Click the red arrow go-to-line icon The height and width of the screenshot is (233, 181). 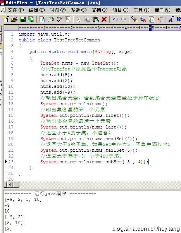tap(160, 19)
